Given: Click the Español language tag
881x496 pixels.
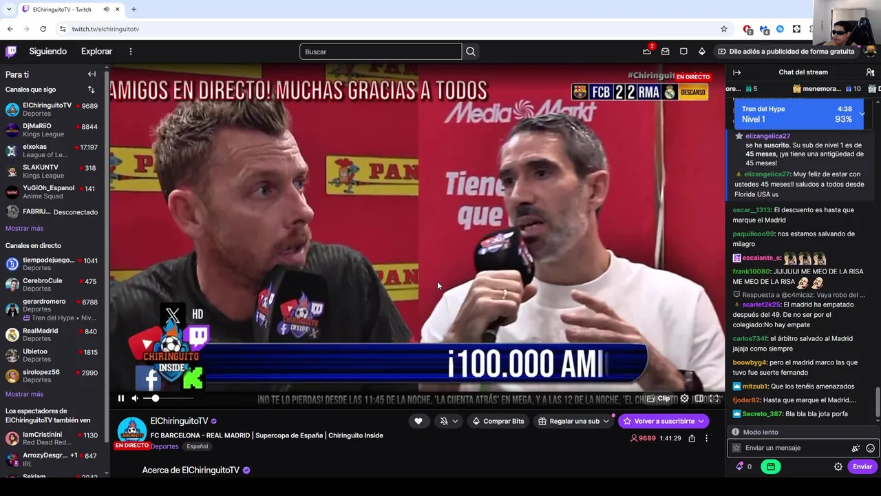Looking at the screenshot, I should click(197, 446).
